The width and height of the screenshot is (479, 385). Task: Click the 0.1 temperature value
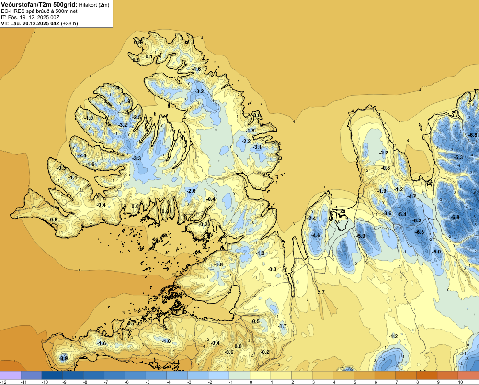[x=149, y=56]
